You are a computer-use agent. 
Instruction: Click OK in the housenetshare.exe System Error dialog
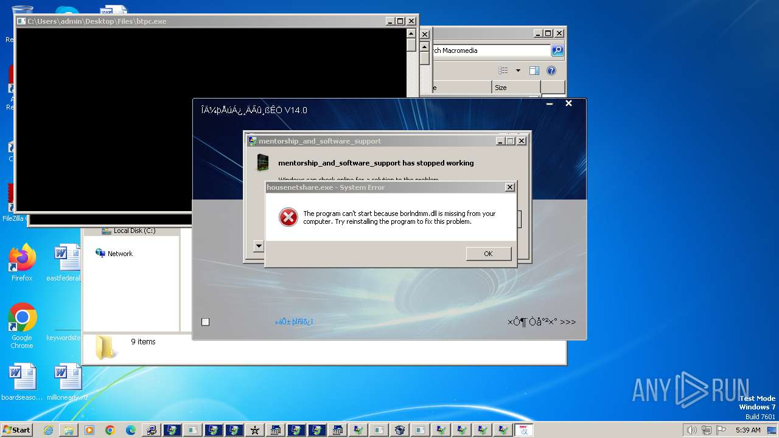[488, 254]
